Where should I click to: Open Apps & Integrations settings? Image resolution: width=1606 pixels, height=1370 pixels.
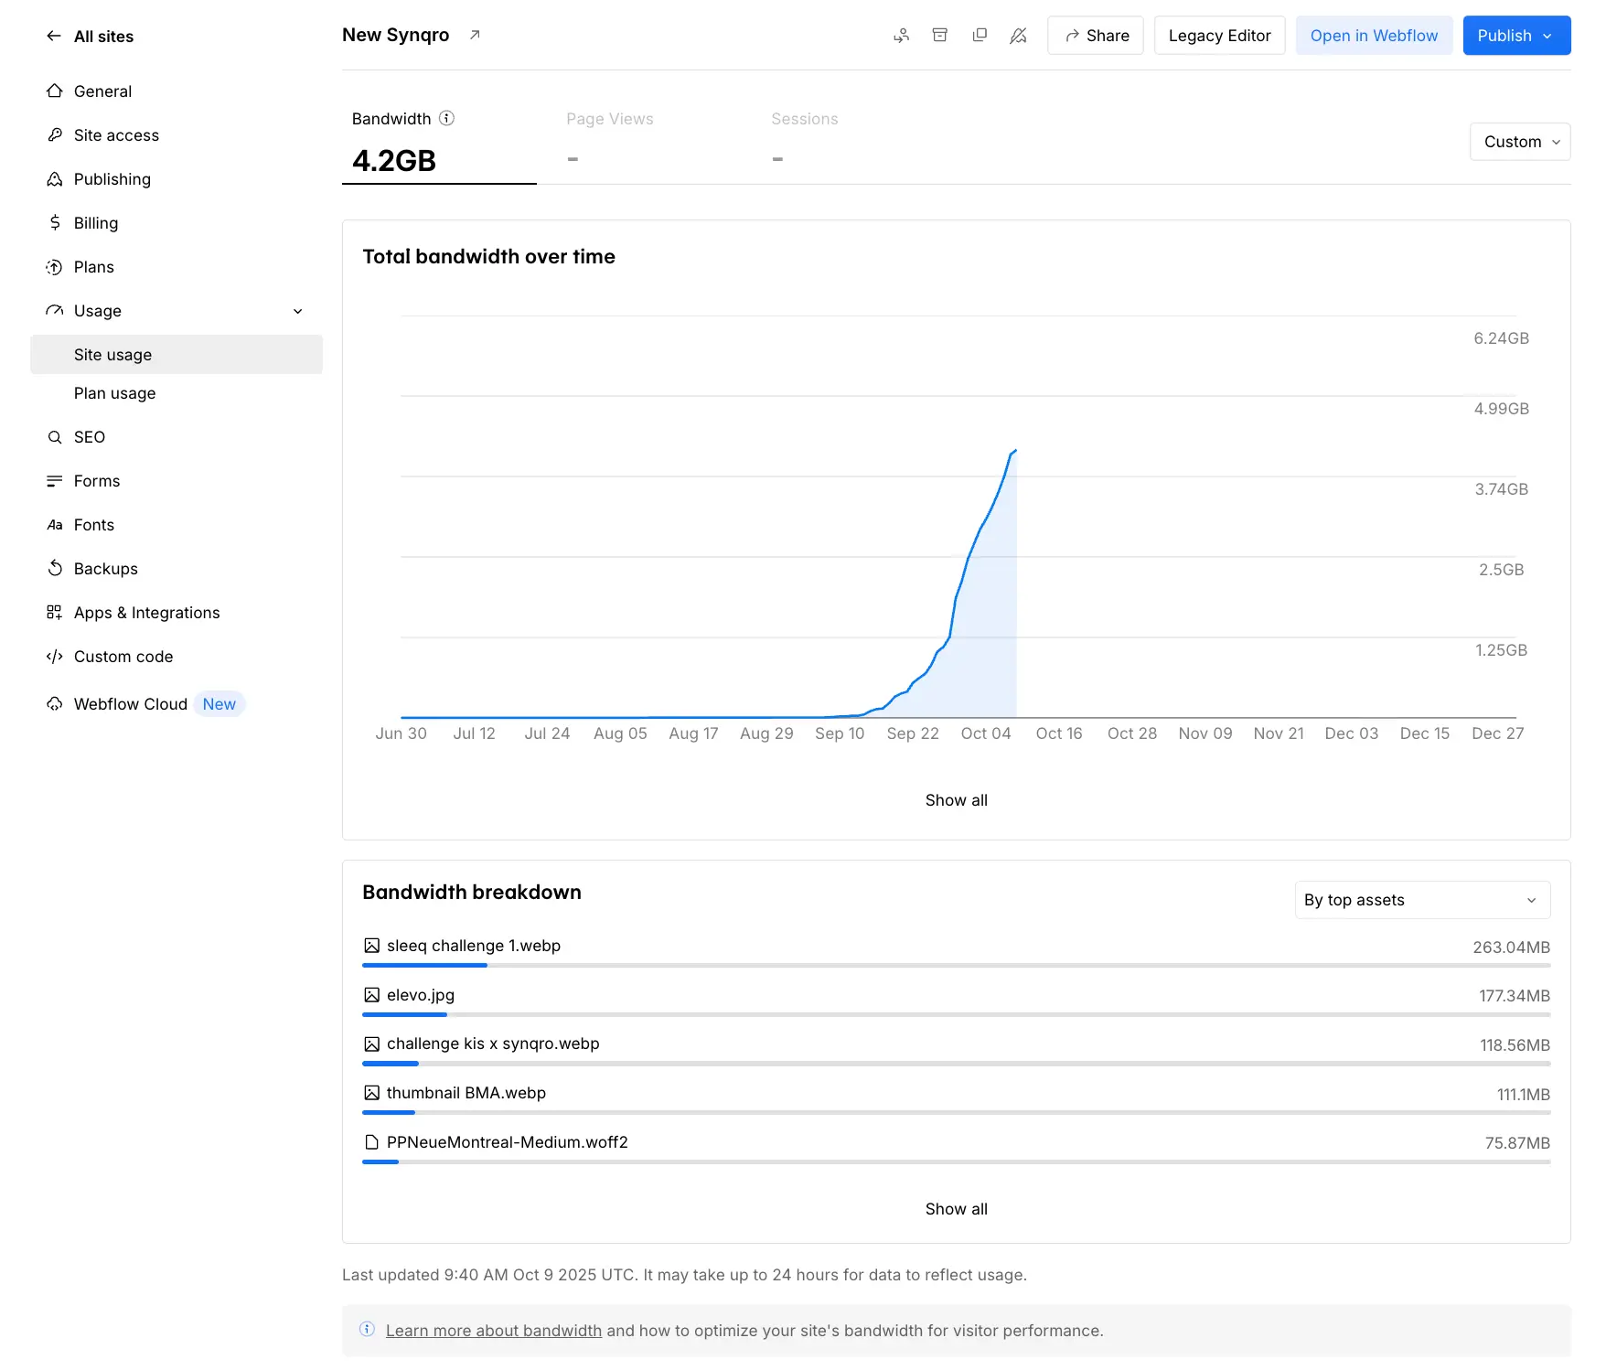(x=146, y=612)
